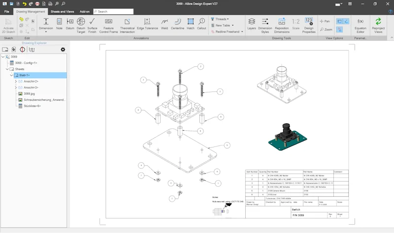394x233 pixels.
Task: Switch to the Drawing Management tab
Action: click(x=31, y=11)
